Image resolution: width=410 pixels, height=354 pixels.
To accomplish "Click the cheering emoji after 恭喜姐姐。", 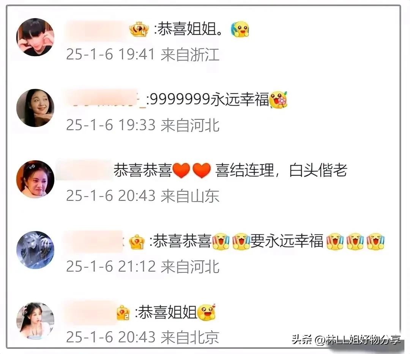I will point(240,29).
